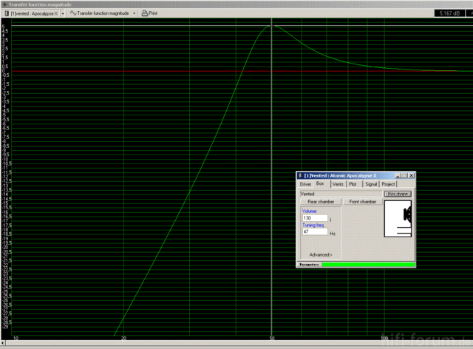473x349 pixels.
Task: Expand the Transfer function magnitude dropdown
Action: tap(135, 13)
